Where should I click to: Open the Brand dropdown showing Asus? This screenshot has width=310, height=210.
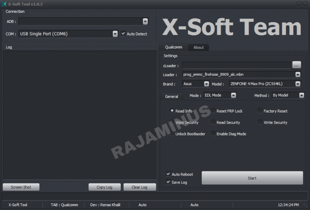(195, 84)
